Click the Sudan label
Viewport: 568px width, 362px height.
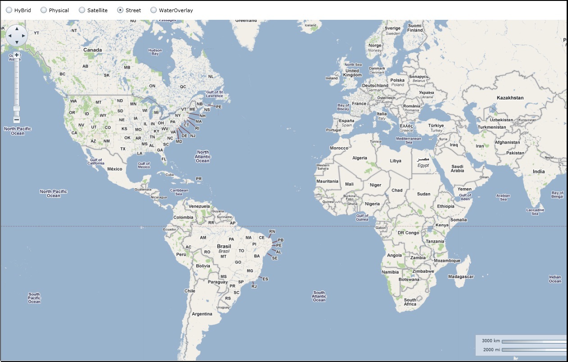coord(423,194)
